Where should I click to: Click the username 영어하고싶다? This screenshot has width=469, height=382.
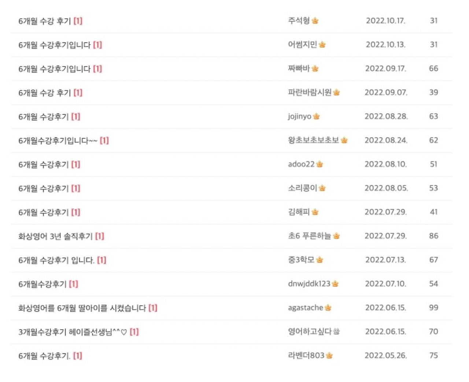(311, 331)
